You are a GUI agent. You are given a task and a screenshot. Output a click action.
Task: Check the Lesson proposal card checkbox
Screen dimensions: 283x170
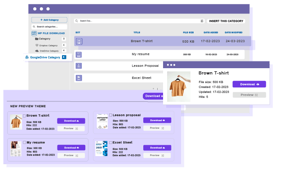point(111,115)
